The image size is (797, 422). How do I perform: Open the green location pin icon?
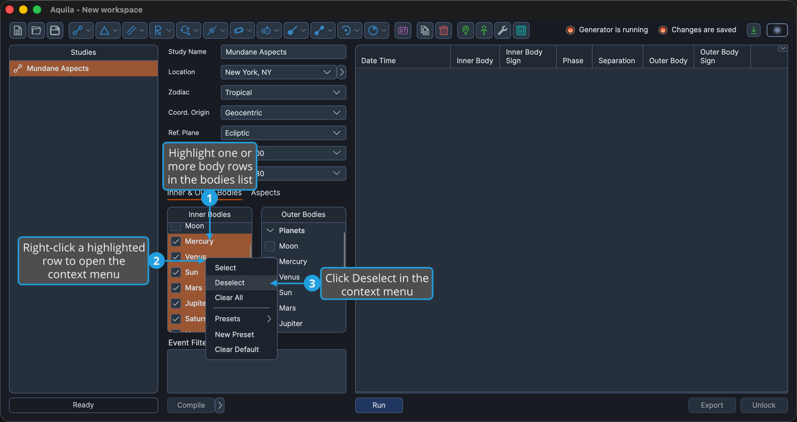pos(466,30)
